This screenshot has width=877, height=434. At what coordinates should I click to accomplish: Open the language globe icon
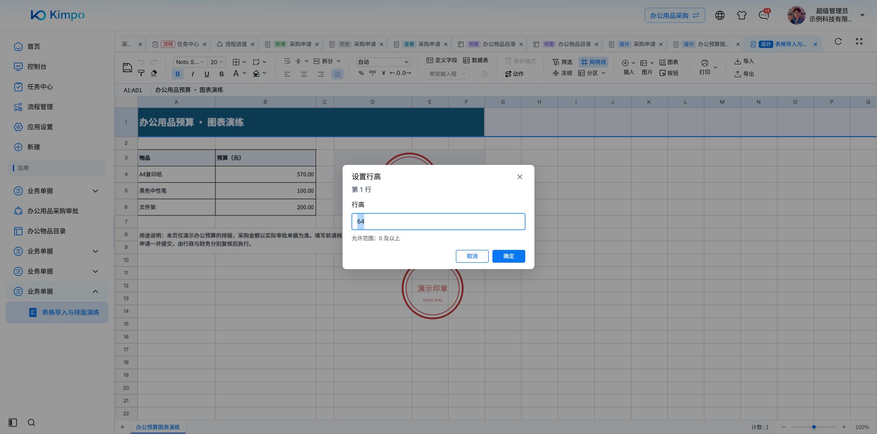click(720, 15)
